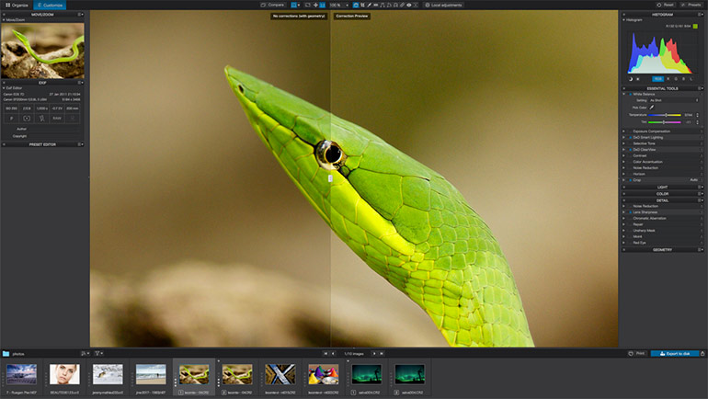Click the Export to disk button
The width and height of the screenshot is (708, 399).
[x=676, y=353]
